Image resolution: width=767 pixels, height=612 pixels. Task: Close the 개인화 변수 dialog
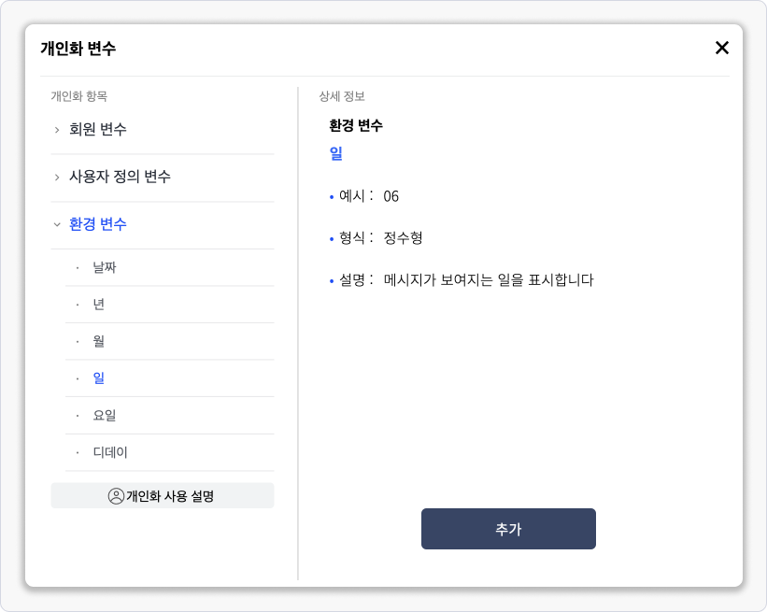tap(721, 48)
